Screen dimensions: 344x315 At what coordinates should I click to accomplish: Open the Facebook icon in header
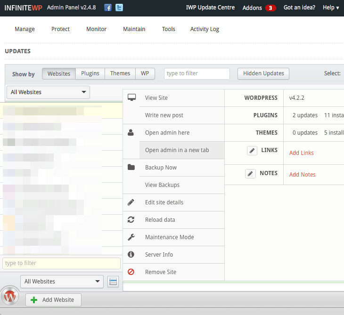point(108,8)
